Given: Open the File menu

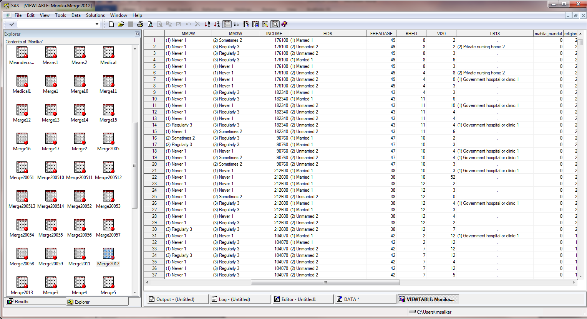Looking at the screenshot, I should 18,15.
